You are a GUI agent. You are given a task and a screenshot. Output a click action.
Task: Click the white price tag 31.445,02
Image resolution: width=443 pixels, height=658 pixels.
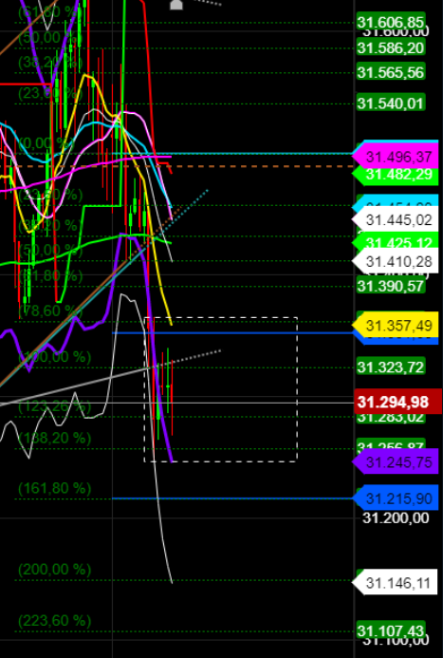point(396,219)
